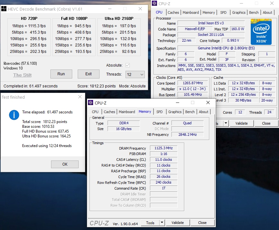This screenshot has height=230, width=279.
Task: Click CAS# Latency value 11.0 clocks
Action: pos(163,160)
